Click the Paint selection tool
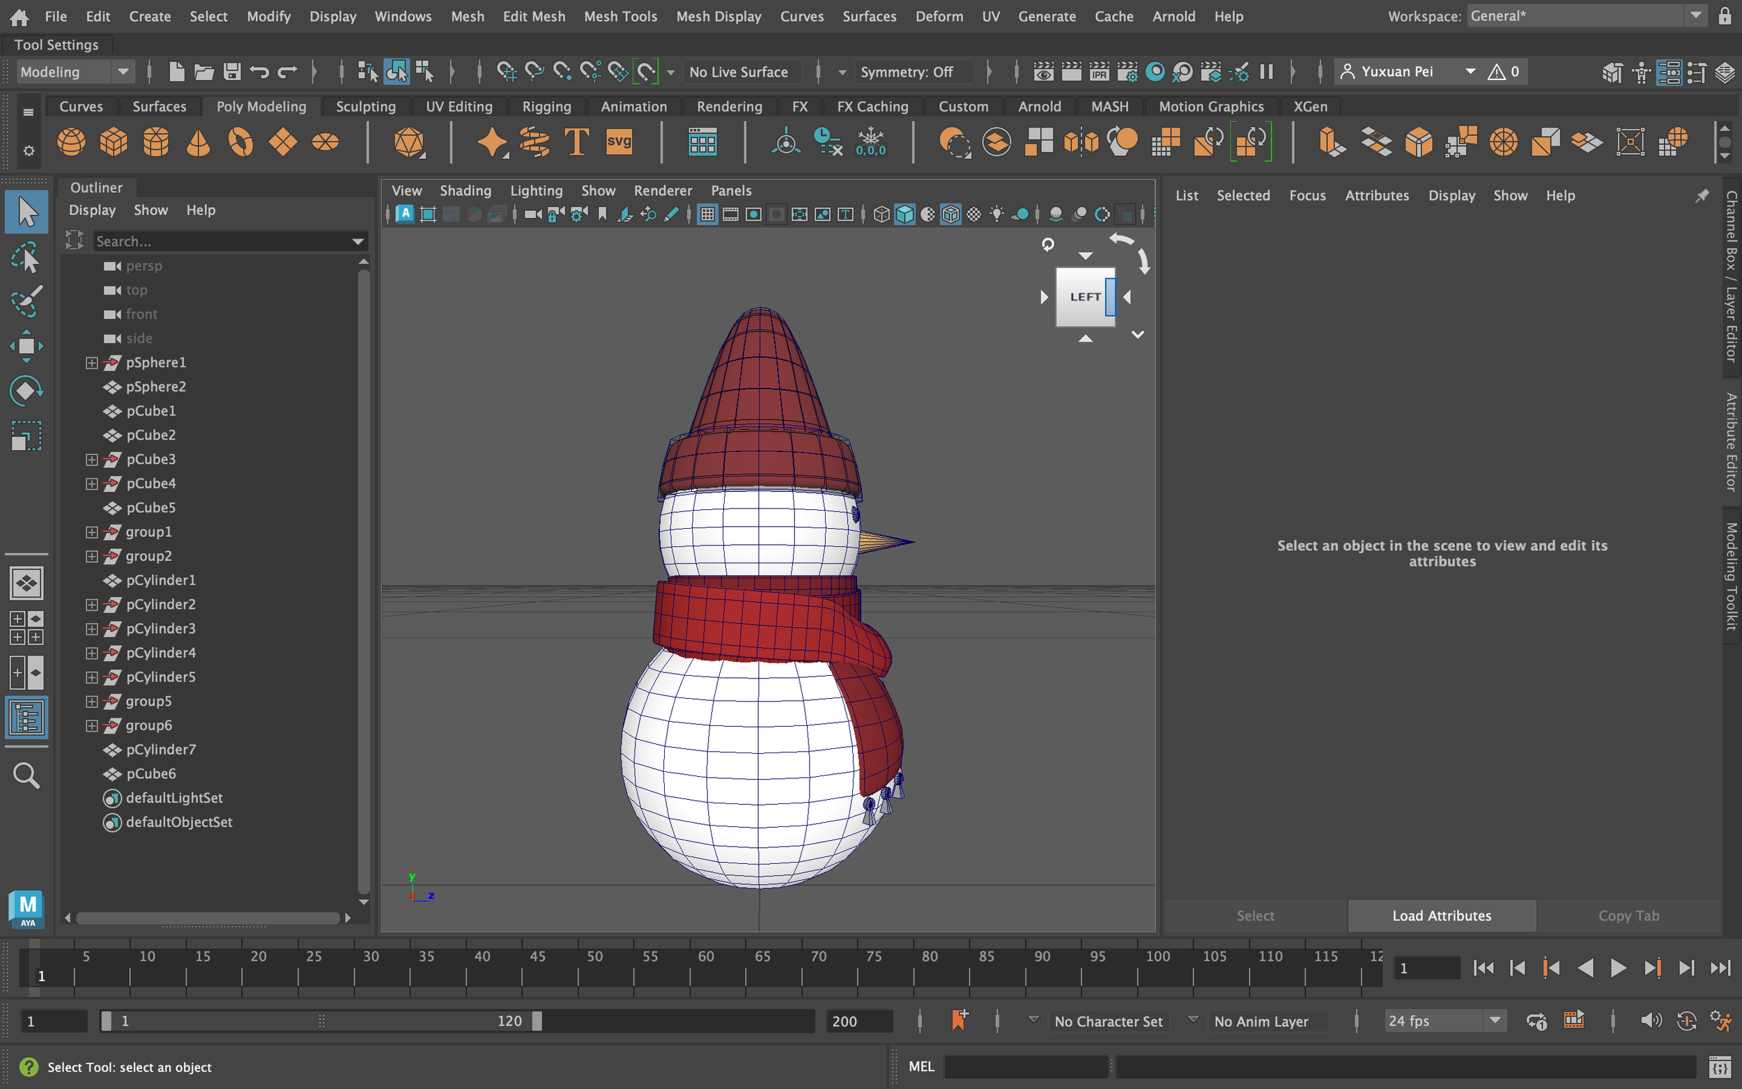This screenshot has height=1089, width=1742. (x=26, y=302)
